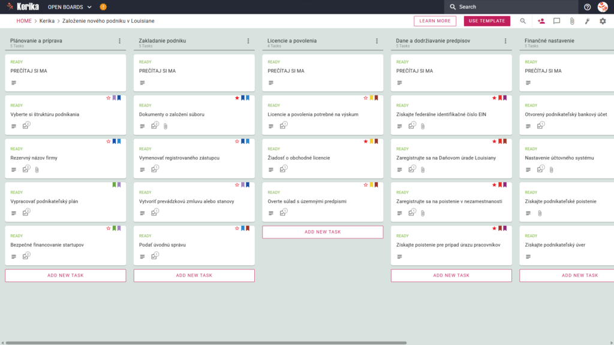Click description icon on Vyberte si štruktúru podnikania
614x345 pixels.
pyautogui.click(x=14, y=126)
